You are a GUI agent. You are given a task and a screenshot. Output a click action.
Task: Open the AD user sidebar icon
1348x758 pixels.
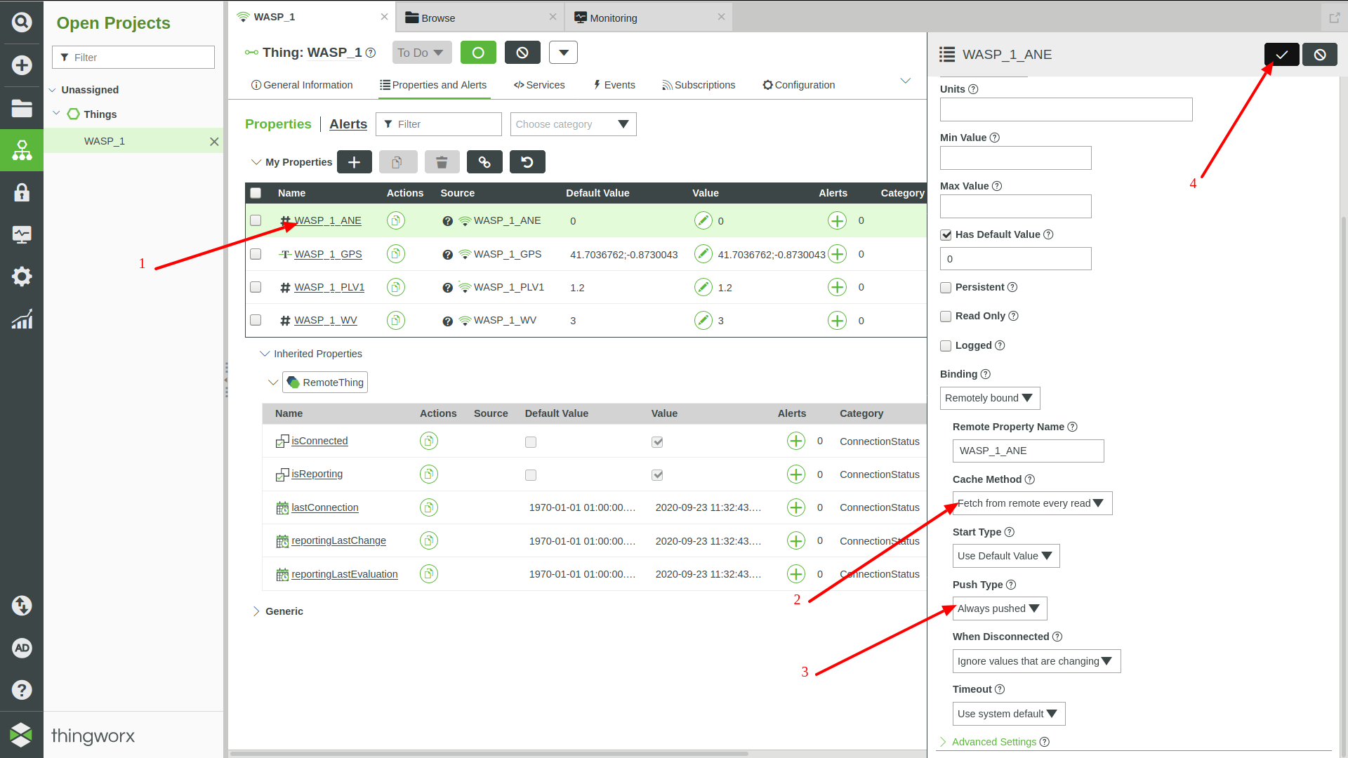coord(22,648)
